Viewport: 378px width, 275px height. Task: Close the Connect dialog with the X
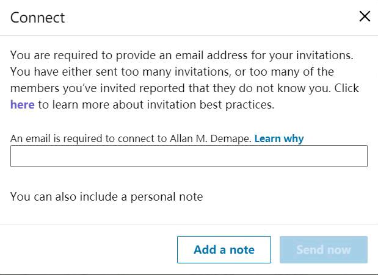tap(365, 16)
